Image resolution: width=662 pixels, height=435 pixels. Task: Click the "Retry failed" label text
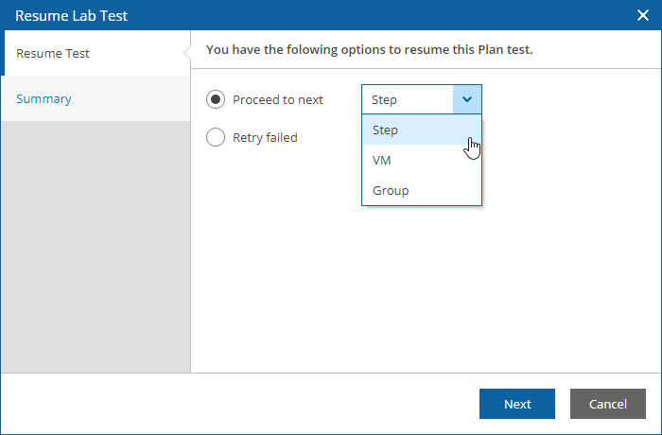265,137
